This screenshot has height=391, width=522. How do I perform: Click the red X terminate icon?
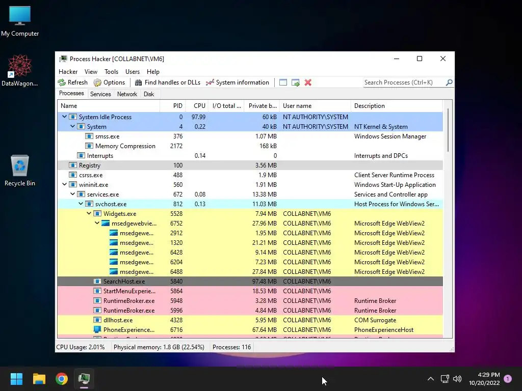click(308, 82)
